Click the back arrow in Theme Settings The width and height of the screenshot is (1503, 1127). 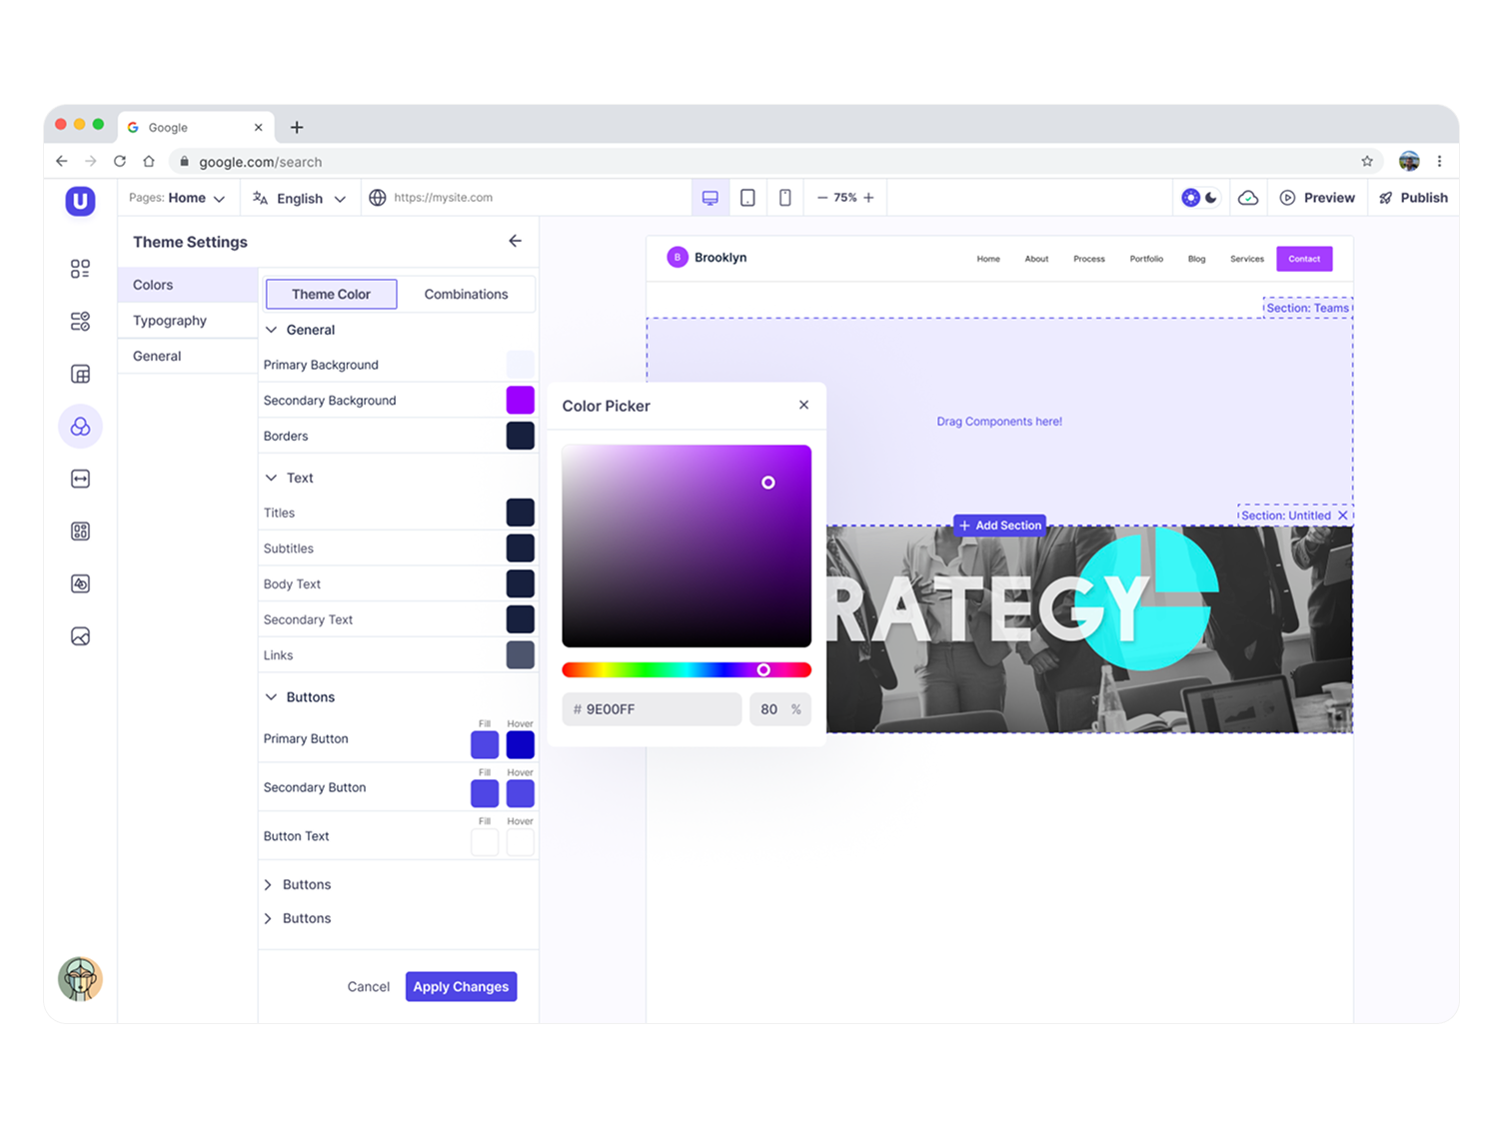[x=515, y=241]
